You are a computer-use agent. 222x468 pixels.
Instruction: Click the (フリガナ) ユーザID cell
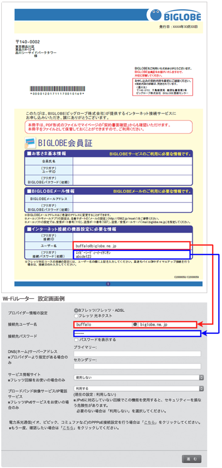click(49, 170)
